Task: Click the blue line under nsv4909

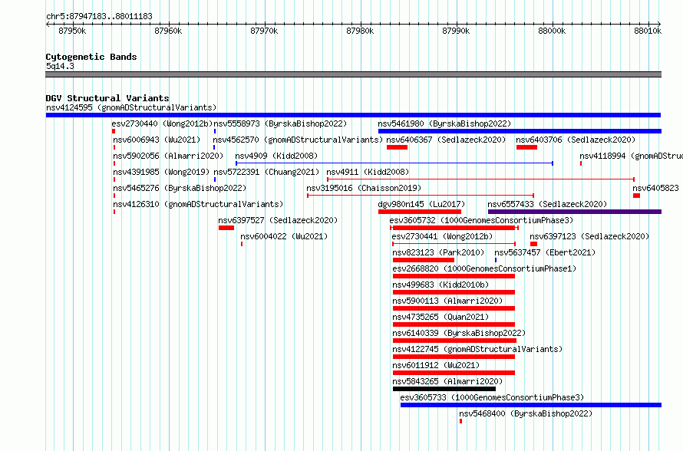Action: click(x=394, y=163)
